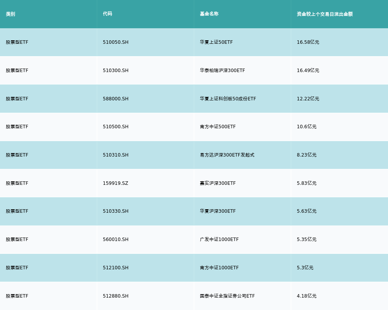Select fund name 易方达沪深300ETF发起式
Screen dimensions: 388x310
[227, 155]
